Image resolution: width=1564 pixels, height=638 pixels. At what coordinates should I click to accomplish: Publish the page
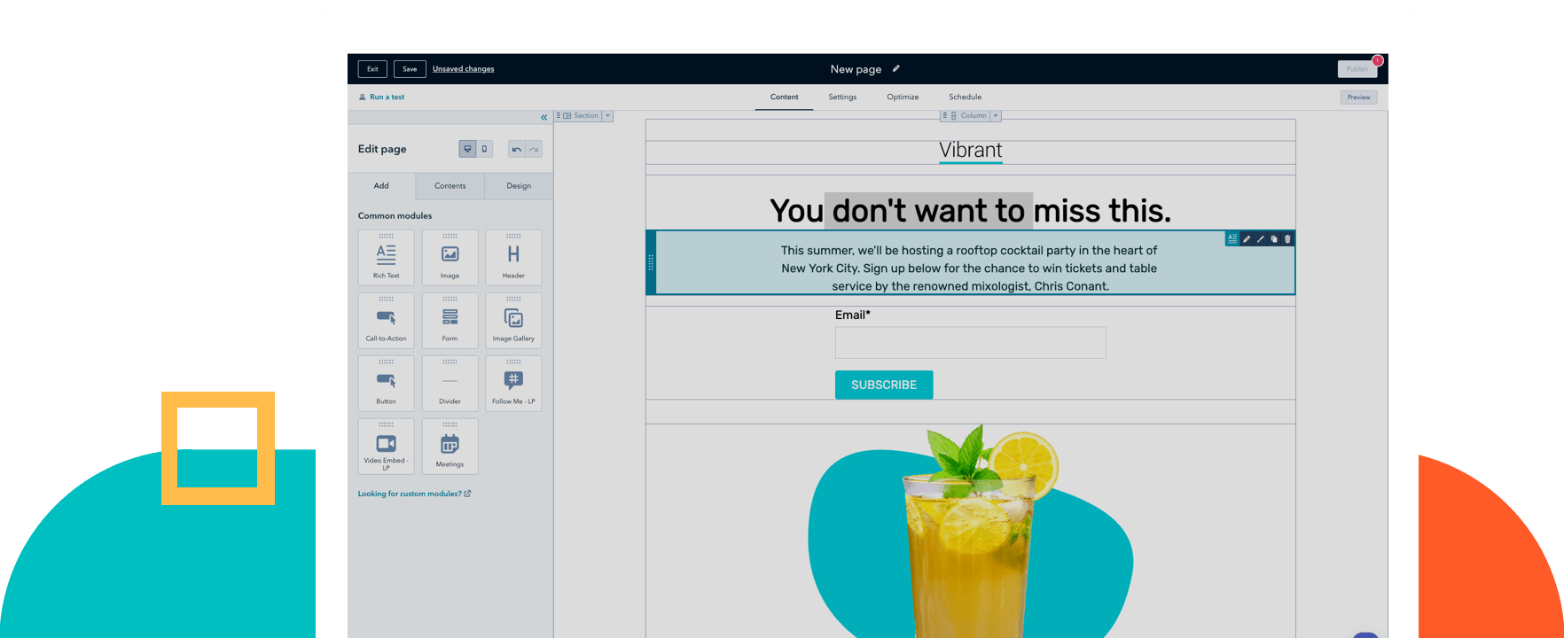click(x=1357, y=69)
